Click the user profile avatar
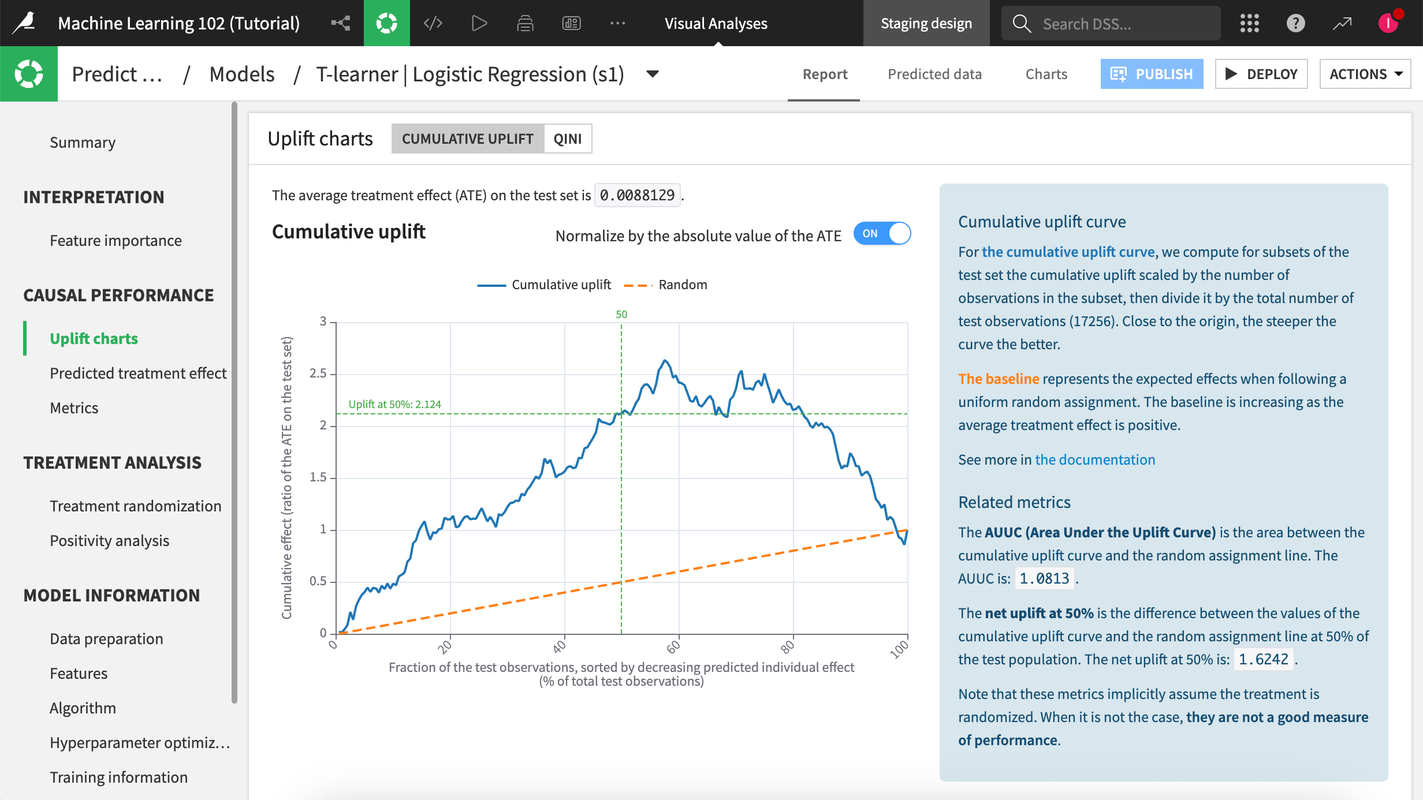1423x800 pixels. tap(1388, 23)
